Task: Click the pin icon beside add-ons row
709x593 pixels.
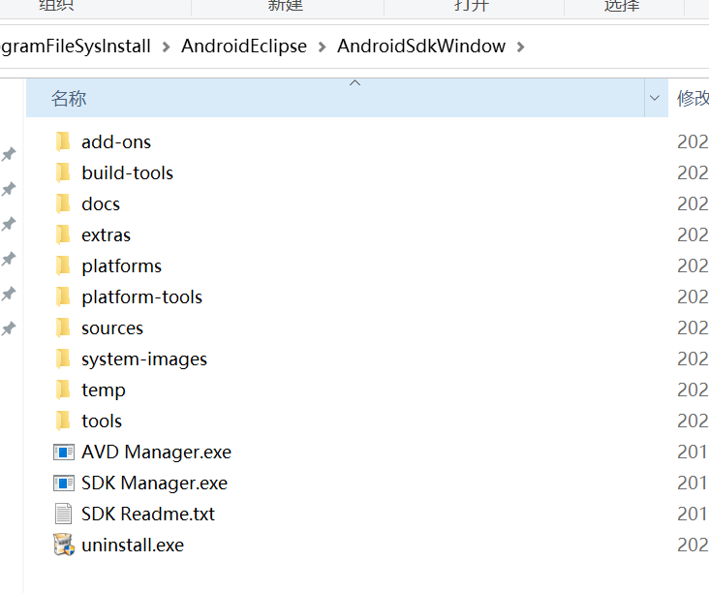Action: click(x=9, y=154)
